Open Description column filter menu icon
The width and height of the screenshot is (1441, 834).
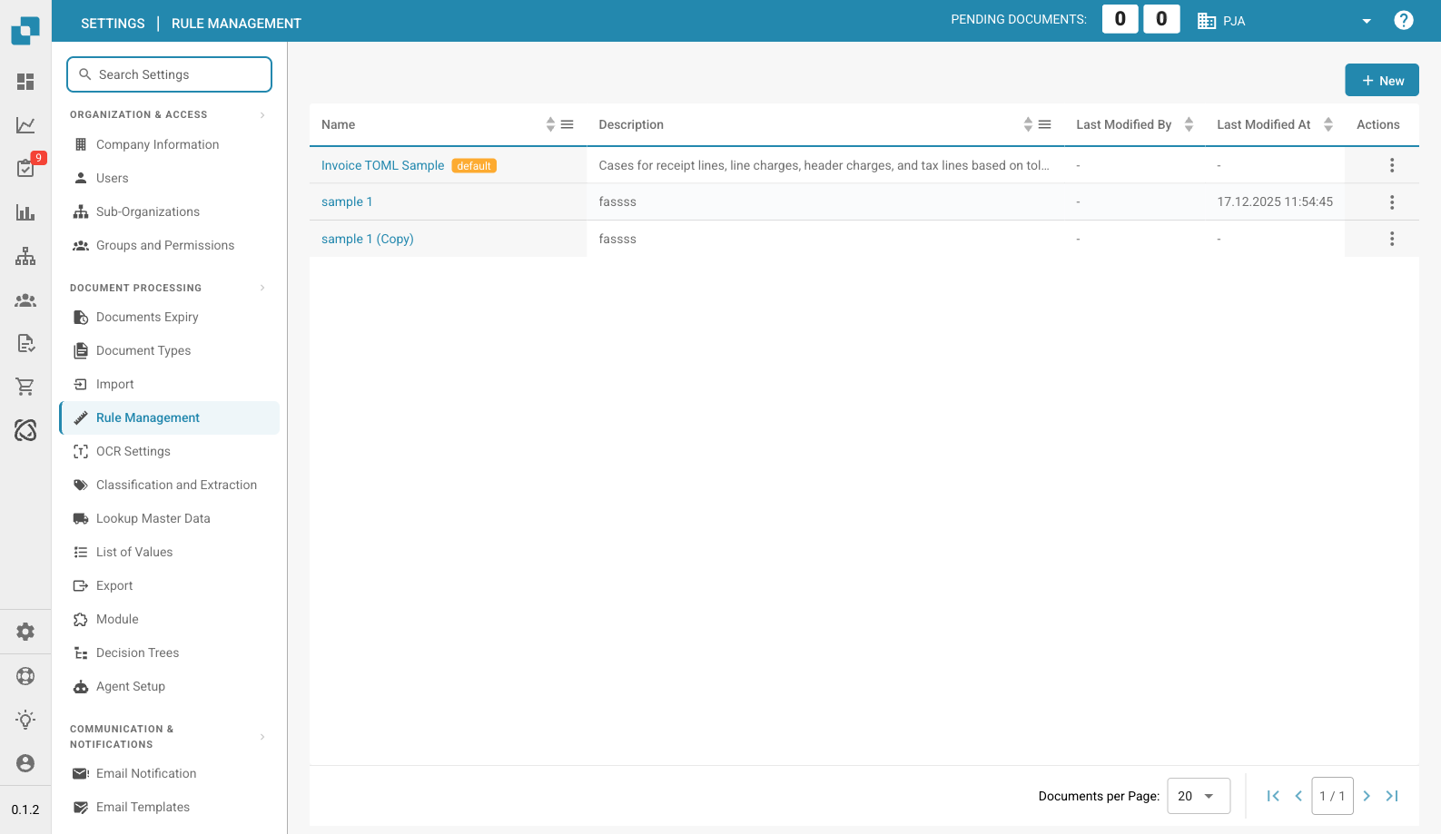click(x=1045, y=124)
